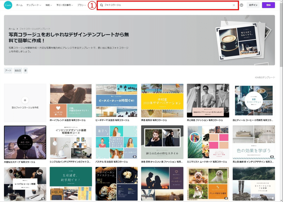Screen dimensions: 283x202
Task: Open the coastal road trip collage thumbnail
Action: [25, 142]
